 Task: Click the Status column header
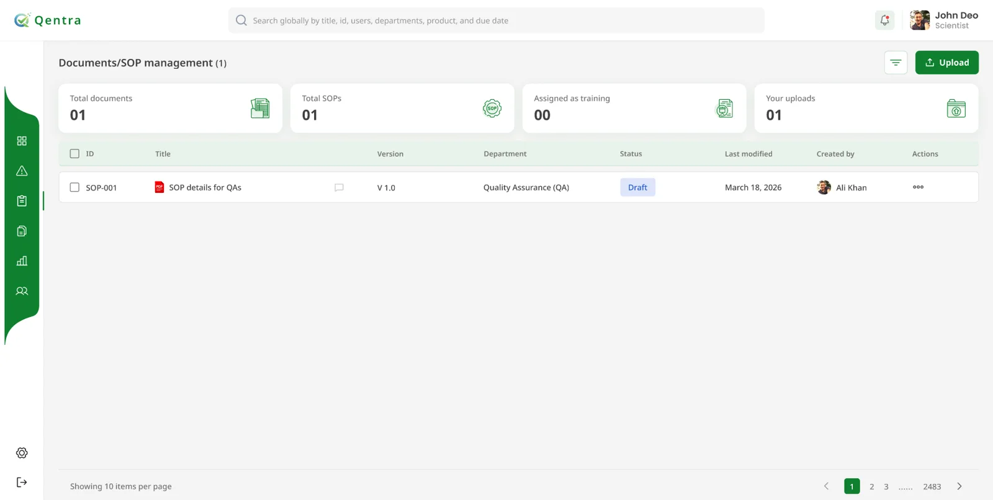[631, 154]
